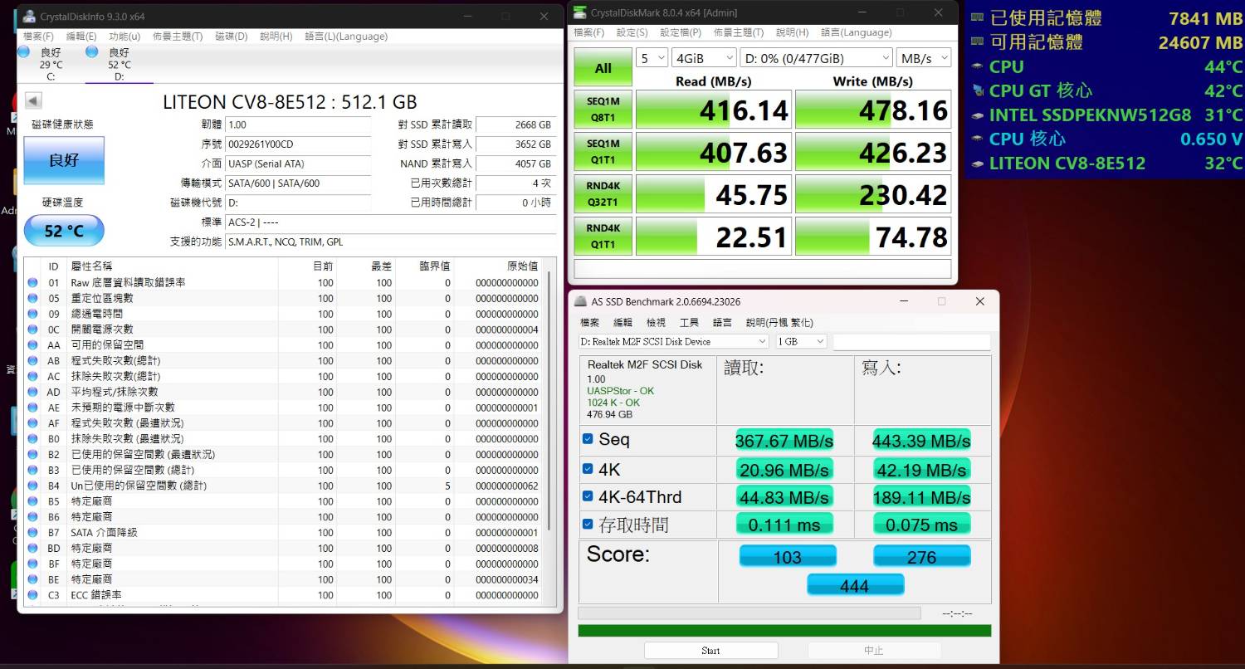Open the 功能(U) menu in CrystalDiskInfo
1245x669 pixels.
[x=124, y=37]
